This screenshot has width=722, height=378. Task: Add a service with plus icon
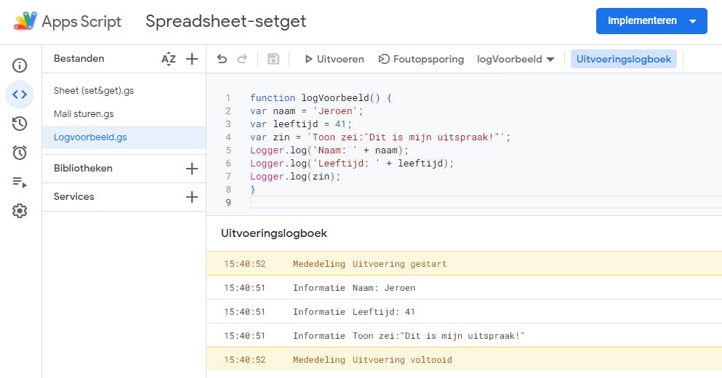coord(192,197)
